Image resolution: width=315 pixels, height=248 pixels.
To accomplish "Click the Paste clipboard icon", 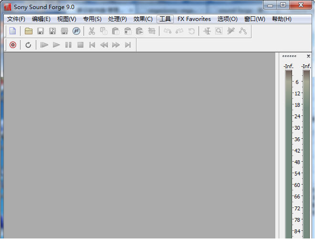I will coord(115,31).
